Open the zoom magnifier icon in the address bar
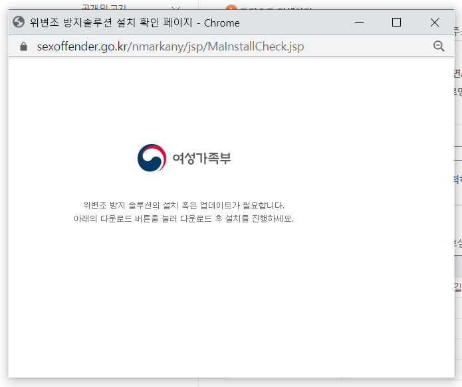The width and height of the screenshot is (462, 387). (439, 46)
